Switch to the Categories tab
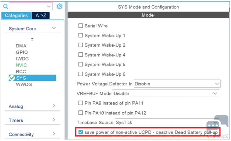This screenshot has height=141, width=231. tap(16, 15)
